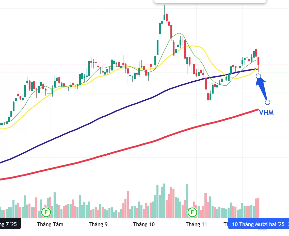Click the last red candle on the chart
This screenshot has height=236, width=289.
click(258, 61)
